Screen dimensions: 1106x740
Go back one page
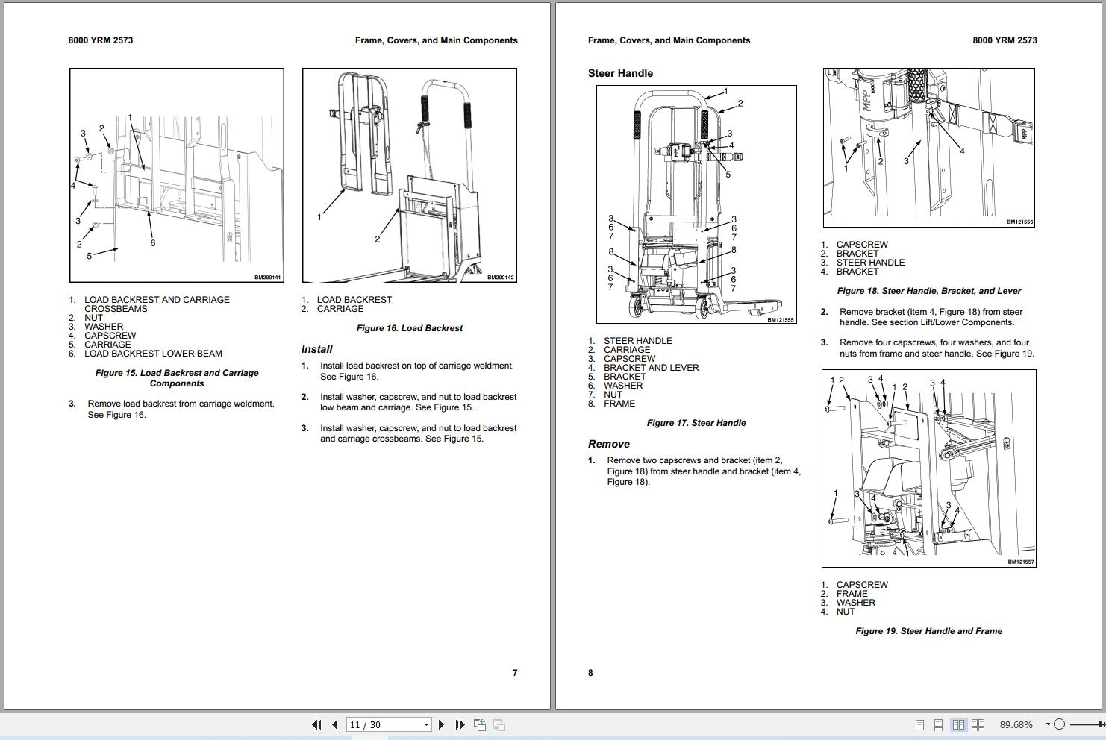tap(335, 724)
